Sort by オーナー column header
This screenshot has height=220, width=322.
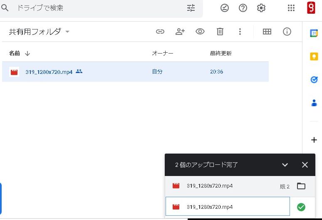click(162, 54)
